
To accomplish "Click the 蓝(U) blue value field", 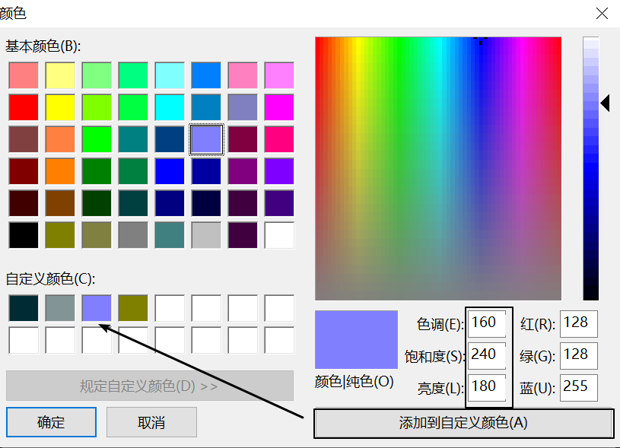I will coord(578,387).
